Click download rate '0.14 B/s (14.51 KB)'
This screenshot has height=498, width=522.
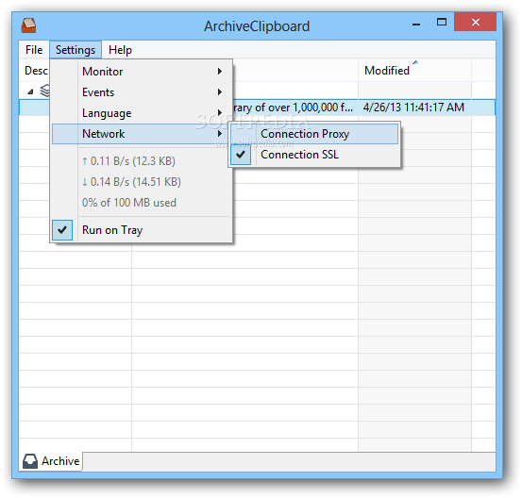[131, 182]
